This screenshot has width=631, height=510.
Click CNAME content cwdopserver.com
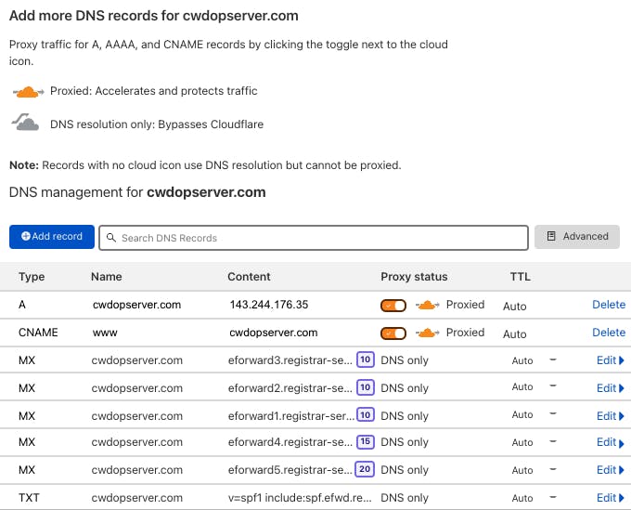(x=273, y=333)
